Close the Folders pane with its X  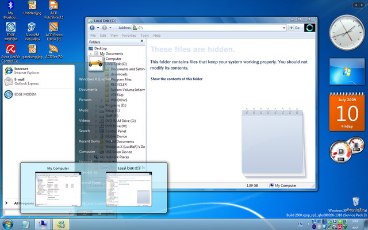141,42
